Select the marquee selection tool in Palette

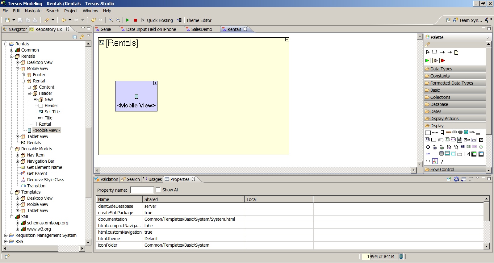click(435, 52)
